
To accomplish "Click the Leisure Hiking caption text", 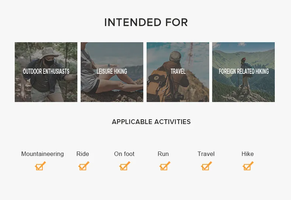I will 112,72.
